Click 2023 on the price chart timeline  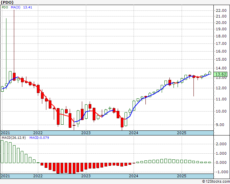[86, 133]
